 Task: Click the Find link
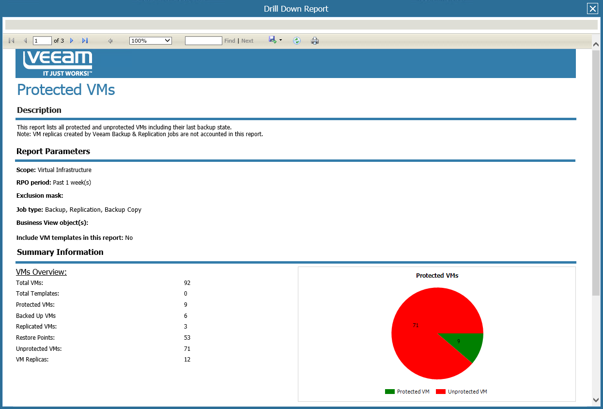tap(230, 41)
